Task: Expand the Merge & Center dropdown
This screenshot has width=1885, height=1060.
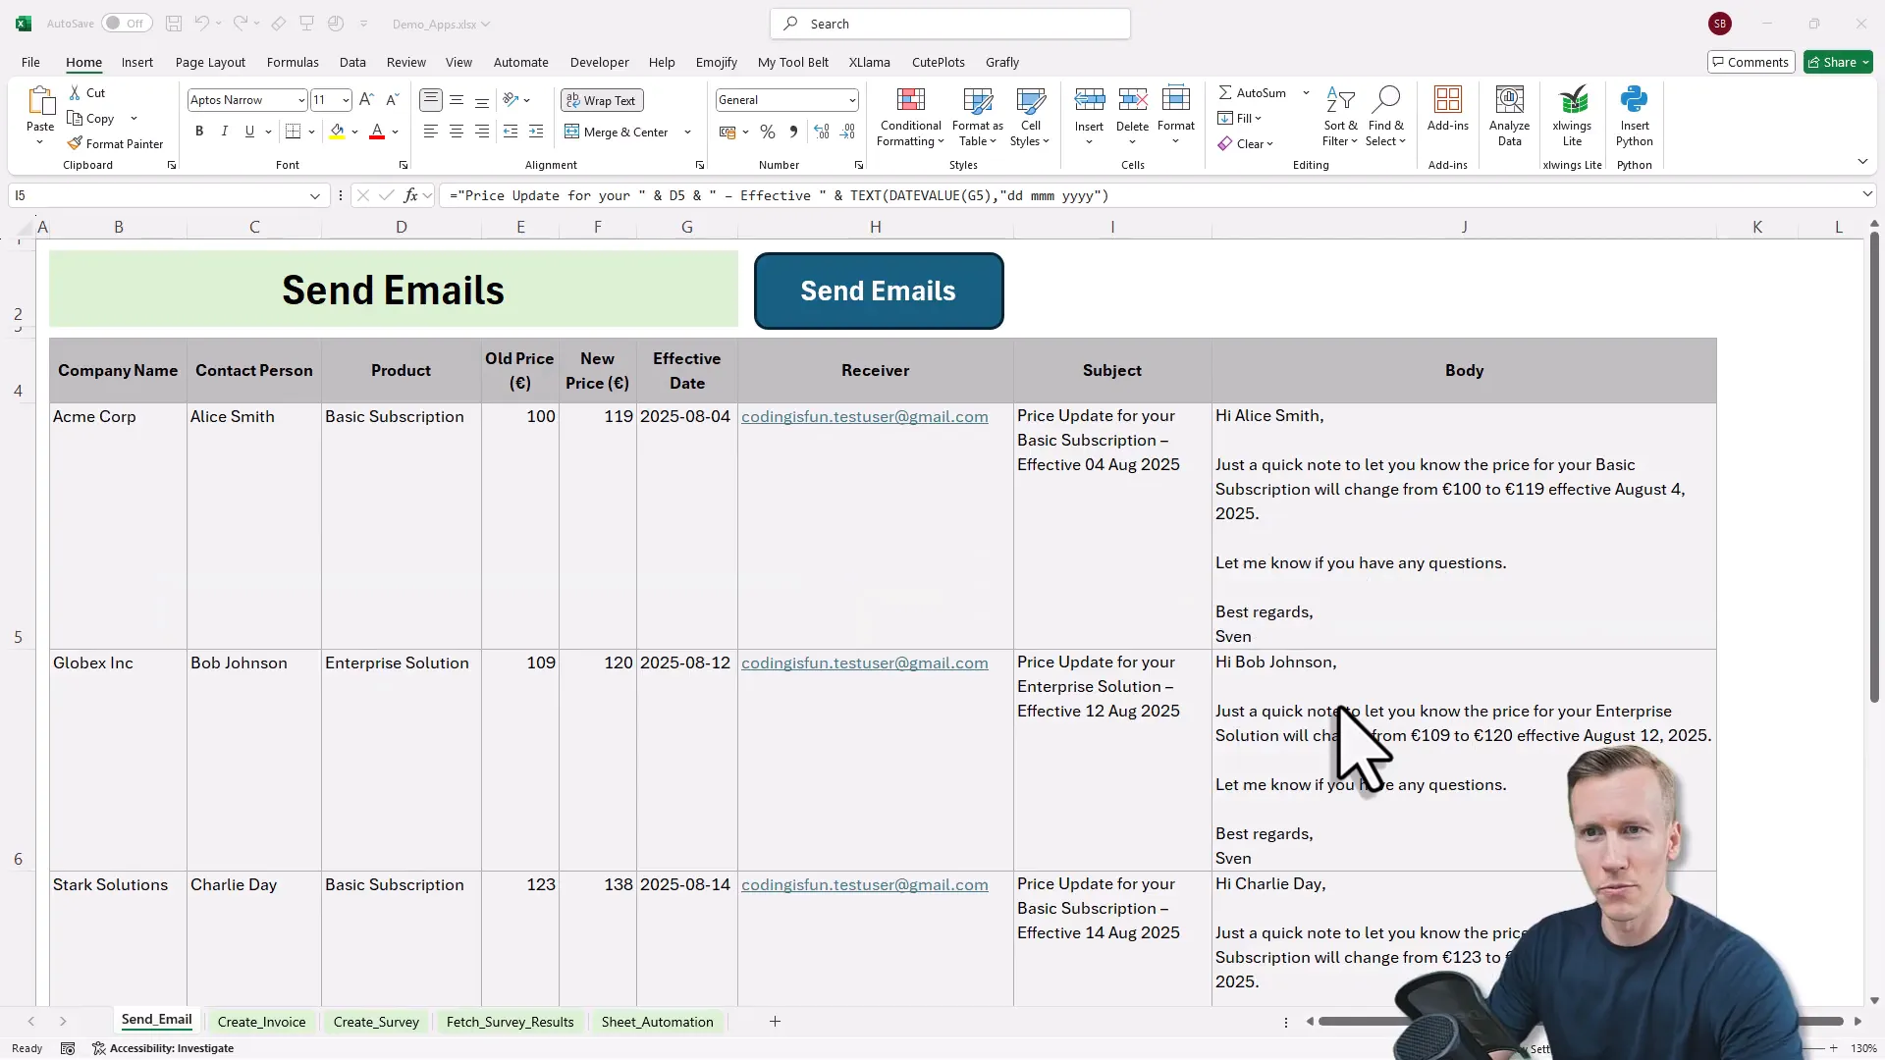Action: tap(687, 132)
